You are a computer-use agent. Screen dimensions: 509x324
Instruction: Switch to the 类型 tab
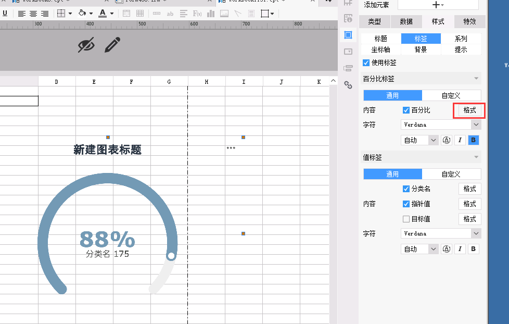tap(374, 21)
